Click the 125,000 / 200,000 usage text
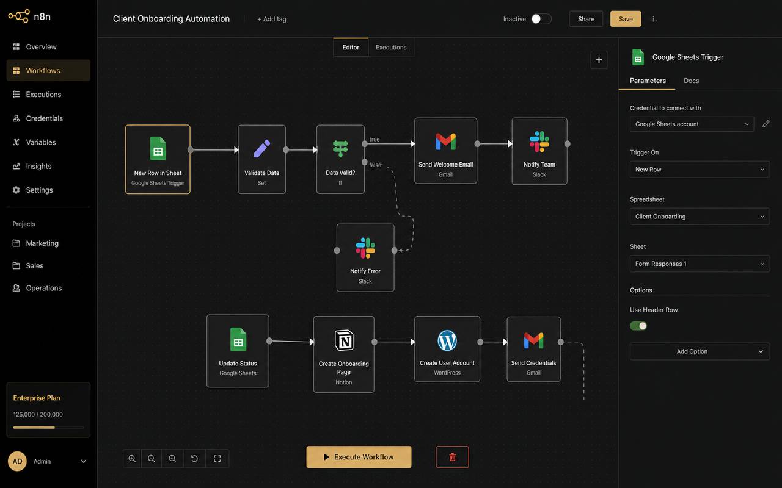This screenshot has height=488, width=782. [x=38, y=415]
